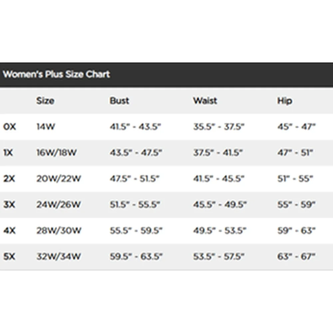This screenshot has height=333, width=333.
Task: Click hip measurement 63" - 67"
Action: pos(296,256)
